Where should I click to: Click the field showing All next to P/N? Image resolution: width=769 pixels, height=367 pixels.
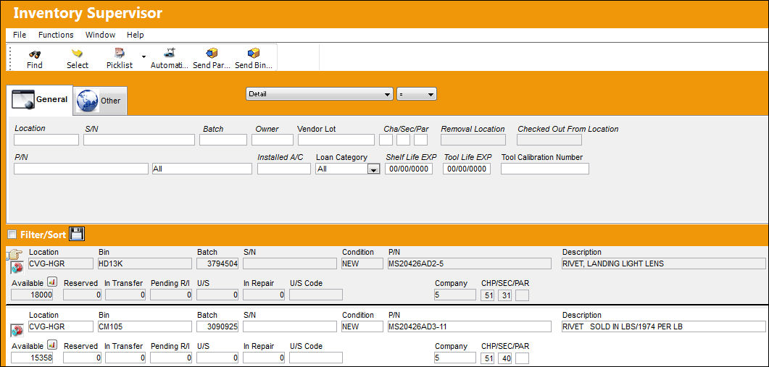[x=201, y=169]
